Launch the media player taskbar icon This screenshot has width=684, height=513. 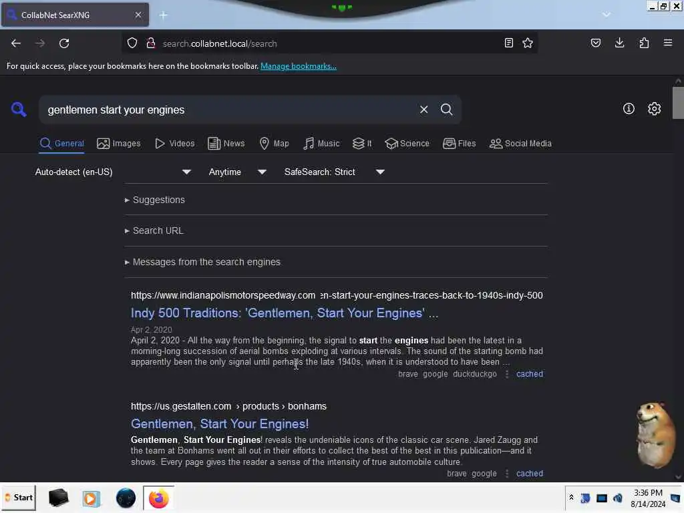pyautogui.click(x=91, y=498)
